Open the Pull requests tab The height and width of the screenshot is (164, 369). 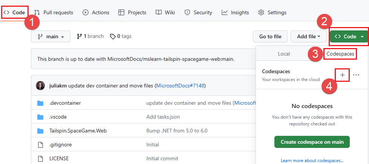pos(54,12)
